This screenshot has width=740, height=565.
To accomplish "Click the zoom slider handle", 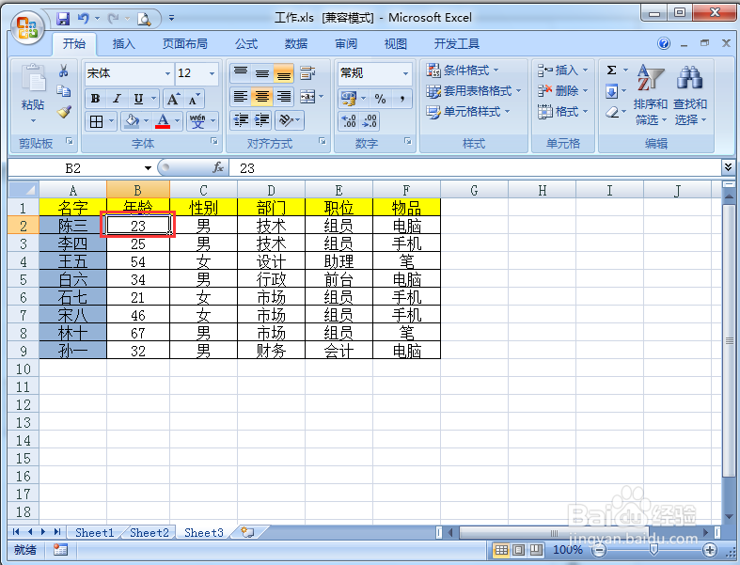I will (653, 549).
